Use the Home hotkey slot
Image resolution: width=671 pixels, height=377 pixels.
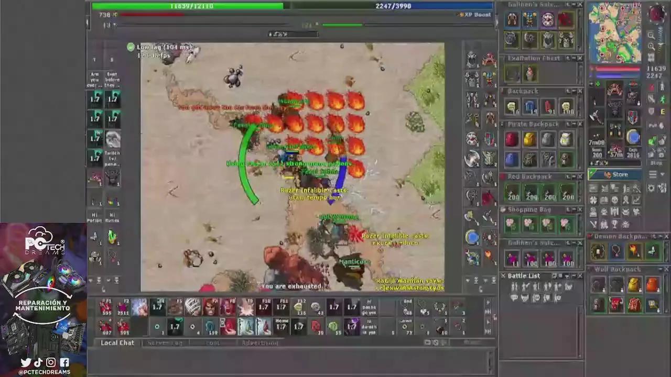coord(282,327)
